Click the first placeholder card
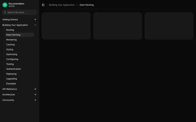This screenshot has height=122, width=196. coord(66,26)
